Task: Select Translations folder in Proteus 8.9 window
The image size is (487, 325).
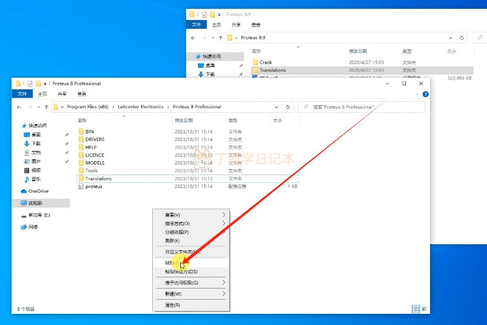Action: pos(362,70)
